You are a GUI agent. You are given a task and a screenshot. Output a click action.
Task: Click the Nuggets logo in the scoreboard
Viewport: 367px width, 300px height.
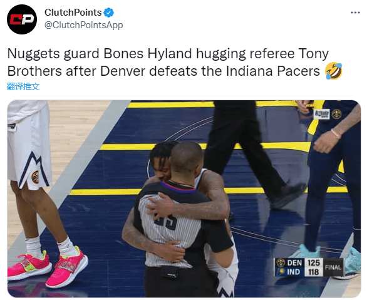pyautogui.click(x=281, y=263)
